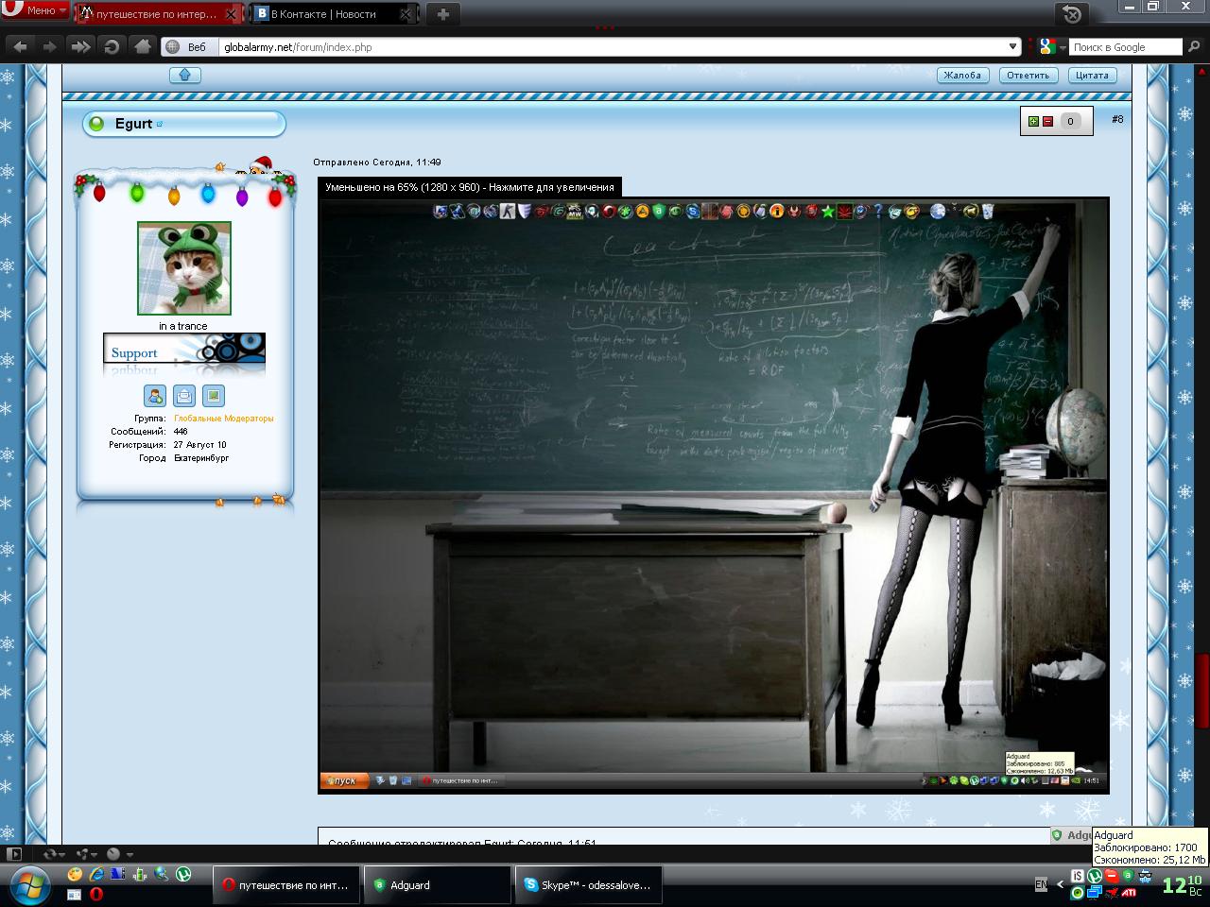The image size is (1210, 907).
Task: Close the 'В Контакте | Новости' tab
Action: pyautogui.click(x=406, y=14)
